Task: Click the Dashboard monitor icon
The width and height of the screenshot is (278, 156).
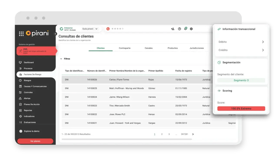Action: point(20,62)
